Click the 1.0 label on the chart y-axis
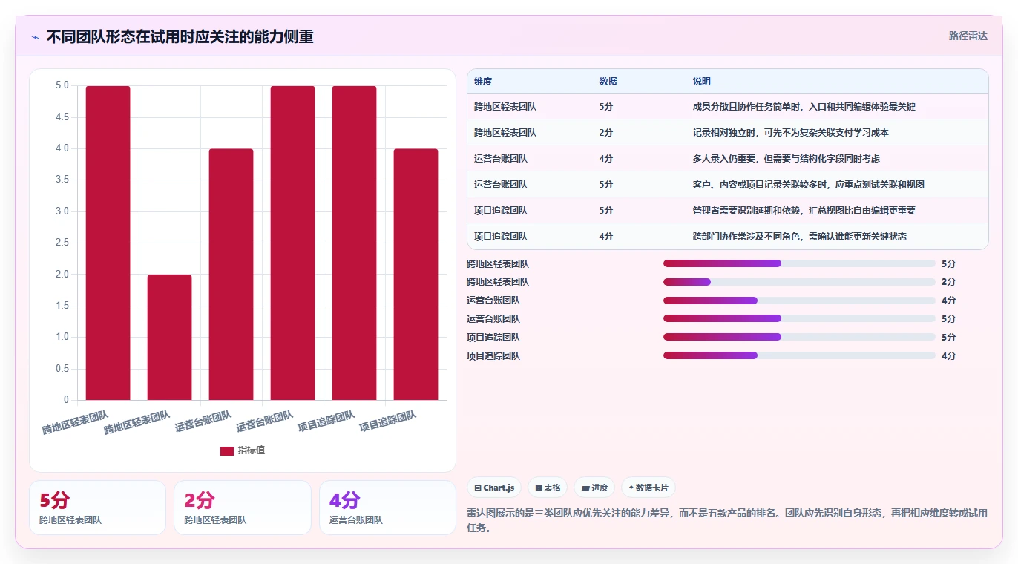This screenshot has width=1018, height=564. pyautogui.click(x=62, y=337)
